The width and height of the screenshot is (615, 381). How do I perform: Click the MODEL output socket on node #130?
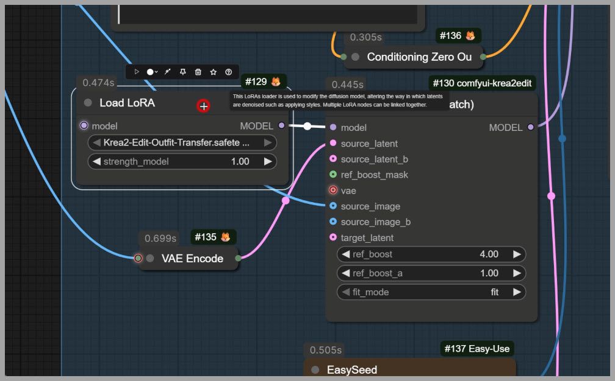[x=531, y=127]
